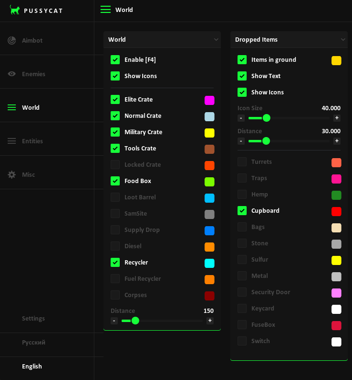Uncheck the Cupboard checkbox
Screen dimensions: 352x380
[242, 211]
